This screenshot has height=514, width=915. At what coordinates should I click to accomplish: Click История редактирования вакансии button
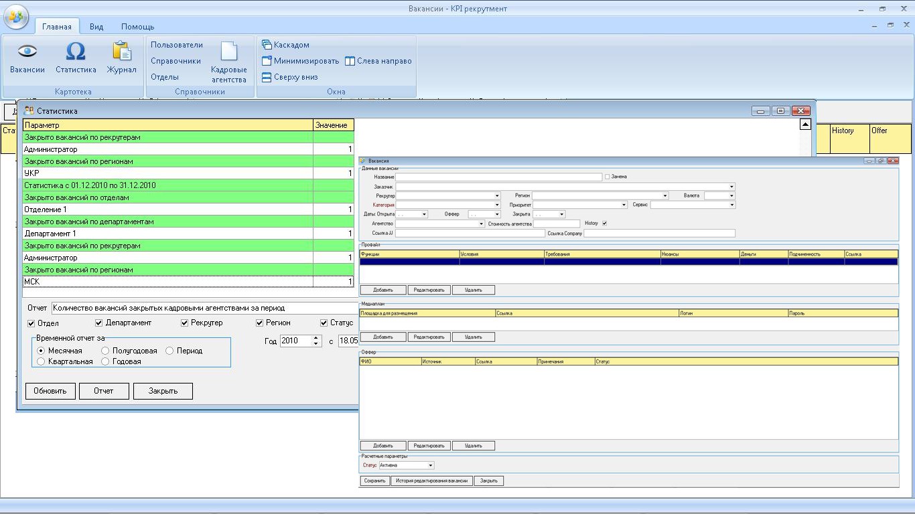click(x=431, y=481)
